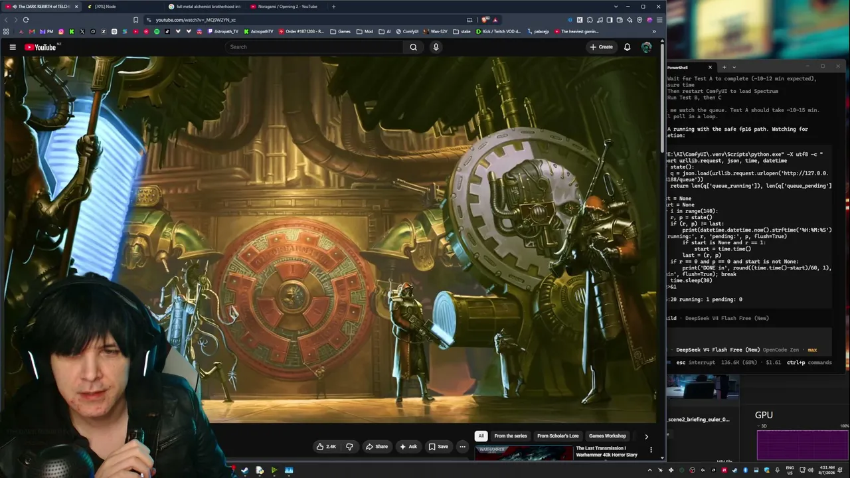
Task: Show more filter chips with the arrow
Action: 646,437
